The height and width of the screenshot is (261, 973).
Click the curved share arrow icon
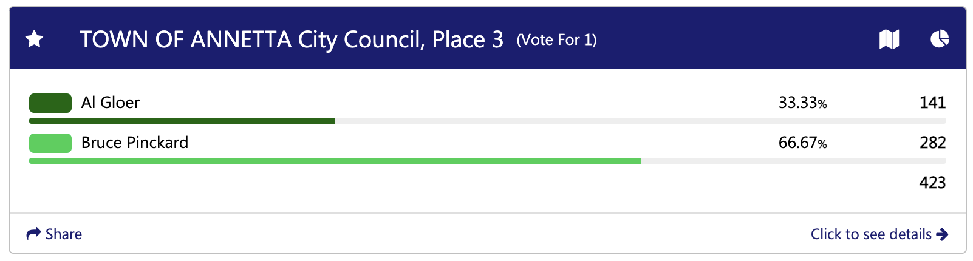pos(33,234)
